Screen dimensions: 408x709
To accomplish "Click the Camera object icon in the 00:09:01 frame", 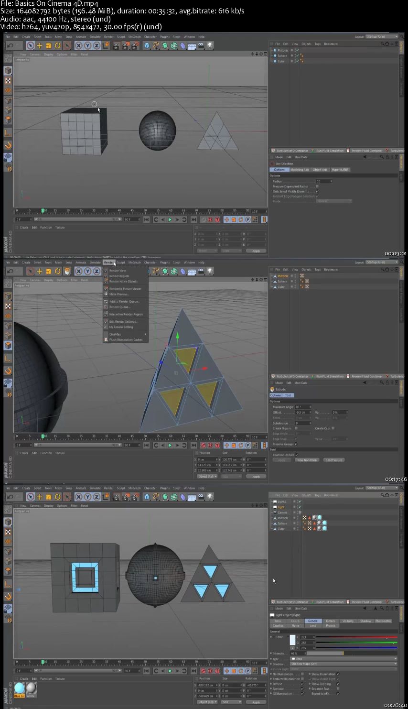I will [201, 45].
